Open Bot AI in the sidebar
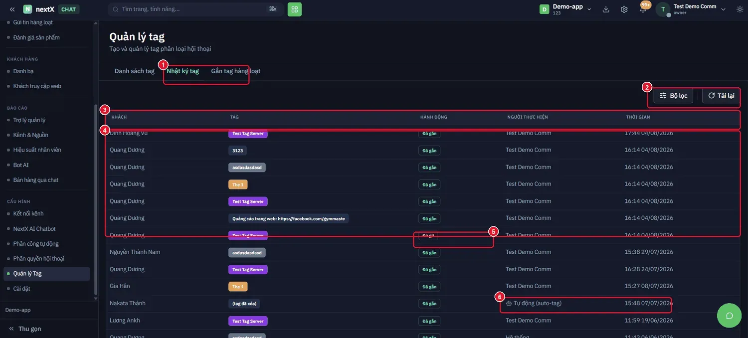The height and width of the screenshot is (338, 748). pos(21,165)
